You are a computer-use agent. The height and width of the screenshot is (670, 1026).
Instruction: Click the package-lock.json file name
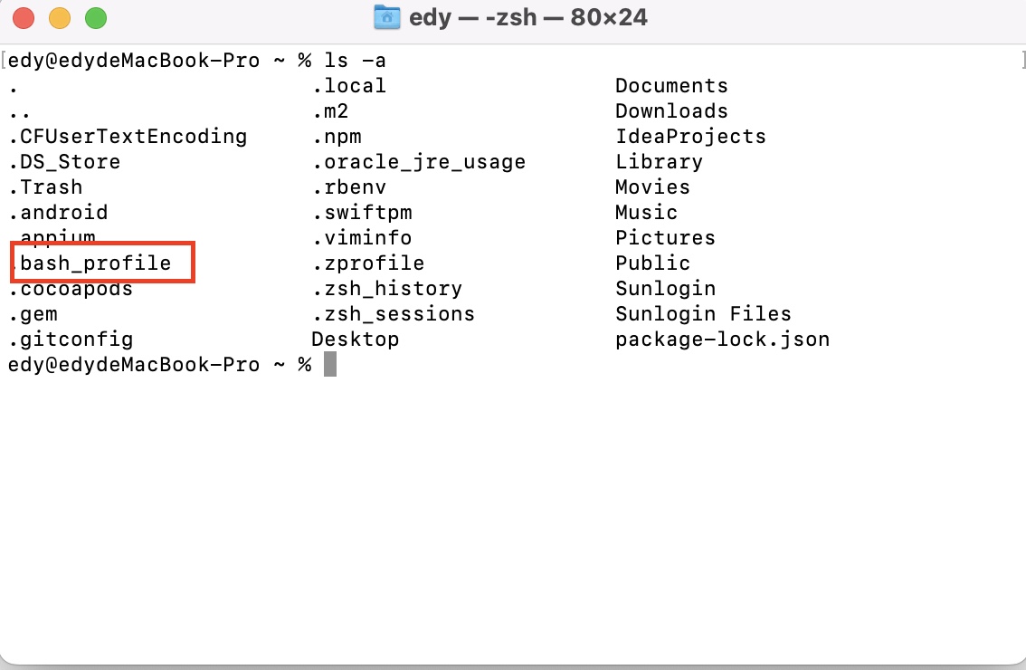pyautogui.click(x=722, y=340)
